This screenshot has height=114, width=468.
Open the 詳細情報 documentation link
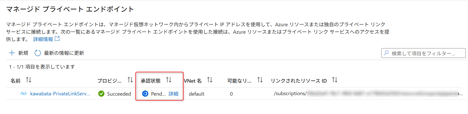pos(43,39)
